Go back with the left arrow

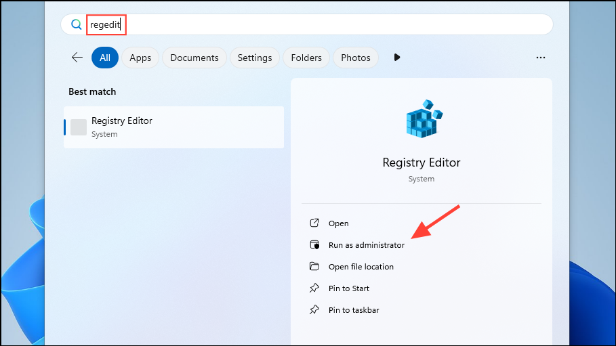pos(77,58)
